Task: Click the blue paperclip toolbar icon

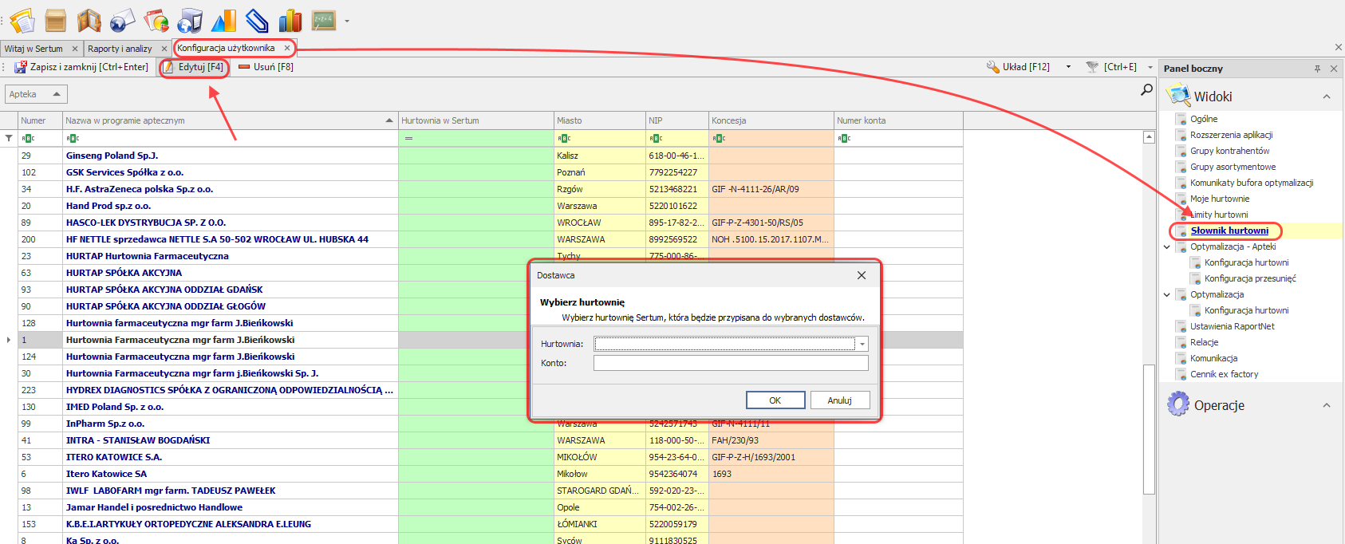Action: [x=257, y=20]
